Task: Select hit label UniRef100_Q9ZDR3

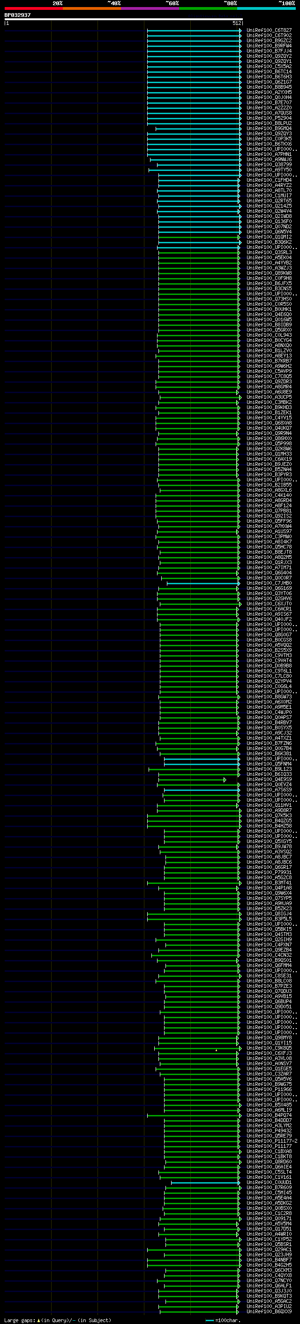Action: point(269,381)
